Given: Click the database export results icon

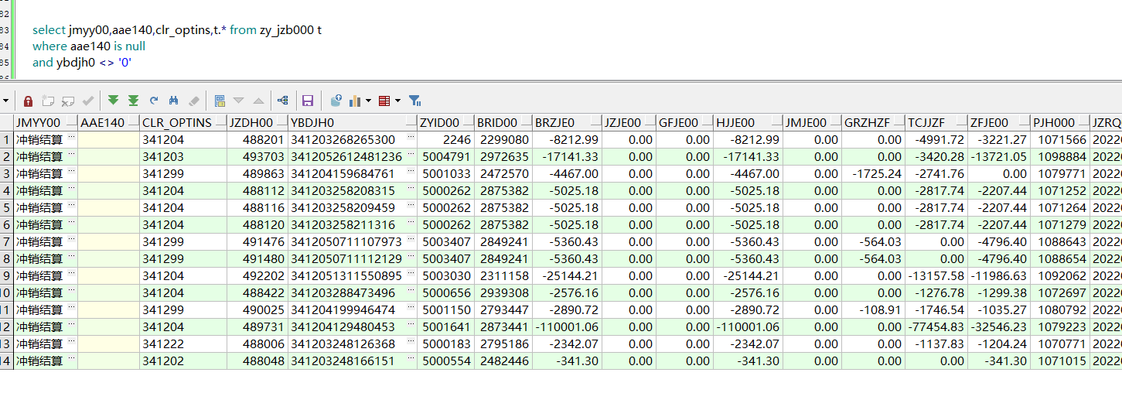Looking at the screenshot, I should 336,101.
